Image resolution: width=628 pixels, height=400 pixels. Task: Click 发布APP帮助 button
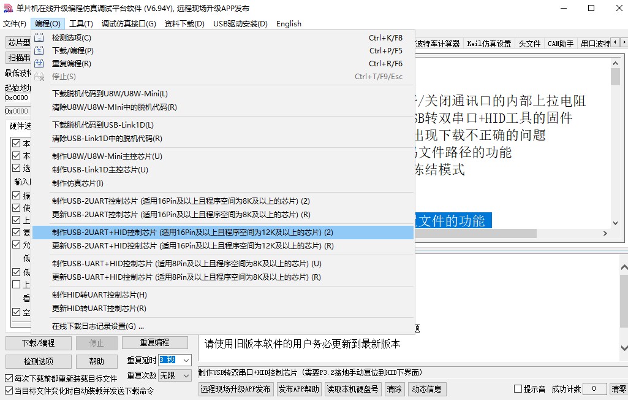(x=299, y=389)
